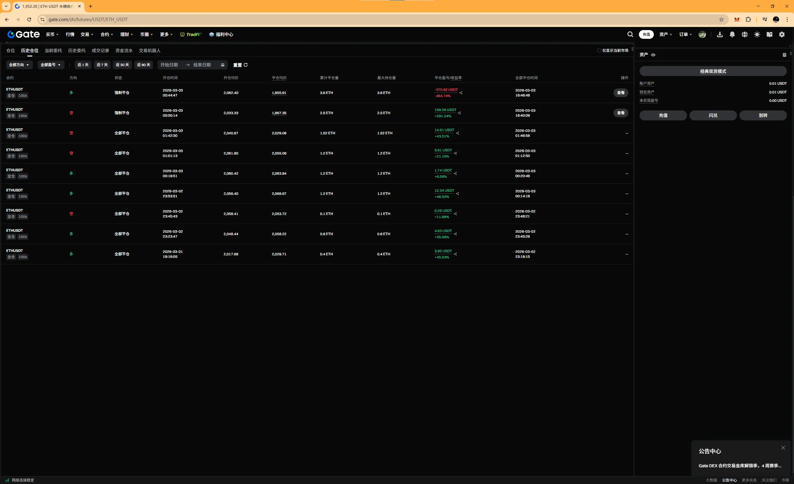Open the notifications bell
Image resolution: width=794 pixels, height=484 pixels.
point(732,34)
